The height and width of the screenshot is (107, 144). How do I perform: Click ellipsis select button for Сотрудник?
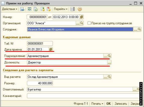(x=135, y=29)
